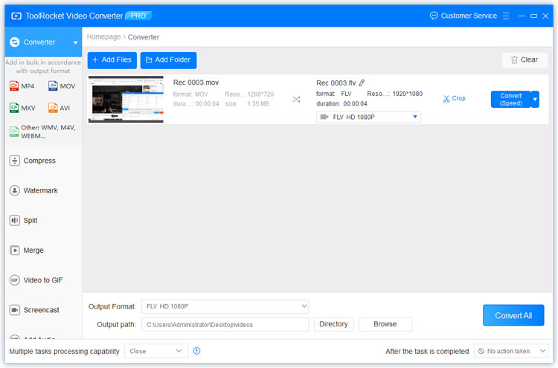Open Rec 0003.mov video thumbnail

(126, 99)
